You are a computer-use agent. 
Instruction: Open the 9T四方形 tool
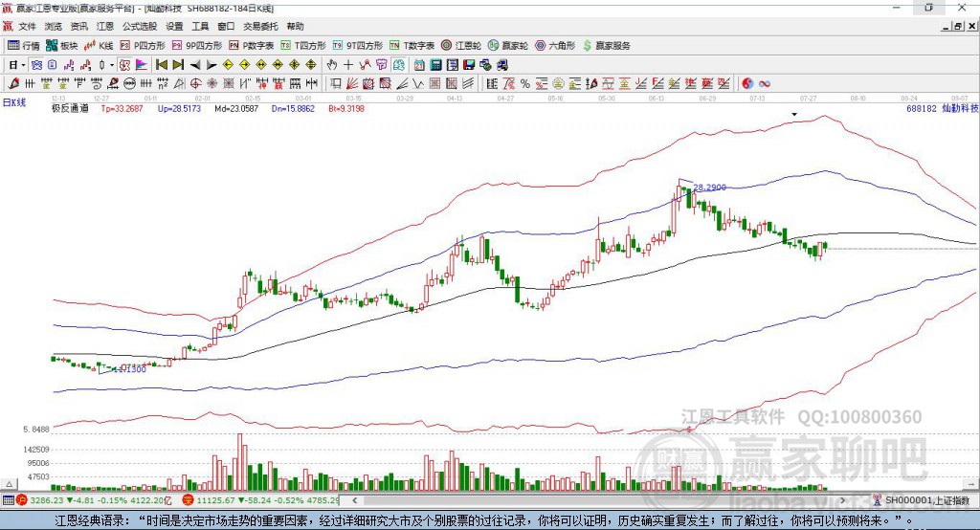pyautogui.click(x=358, y=46)
